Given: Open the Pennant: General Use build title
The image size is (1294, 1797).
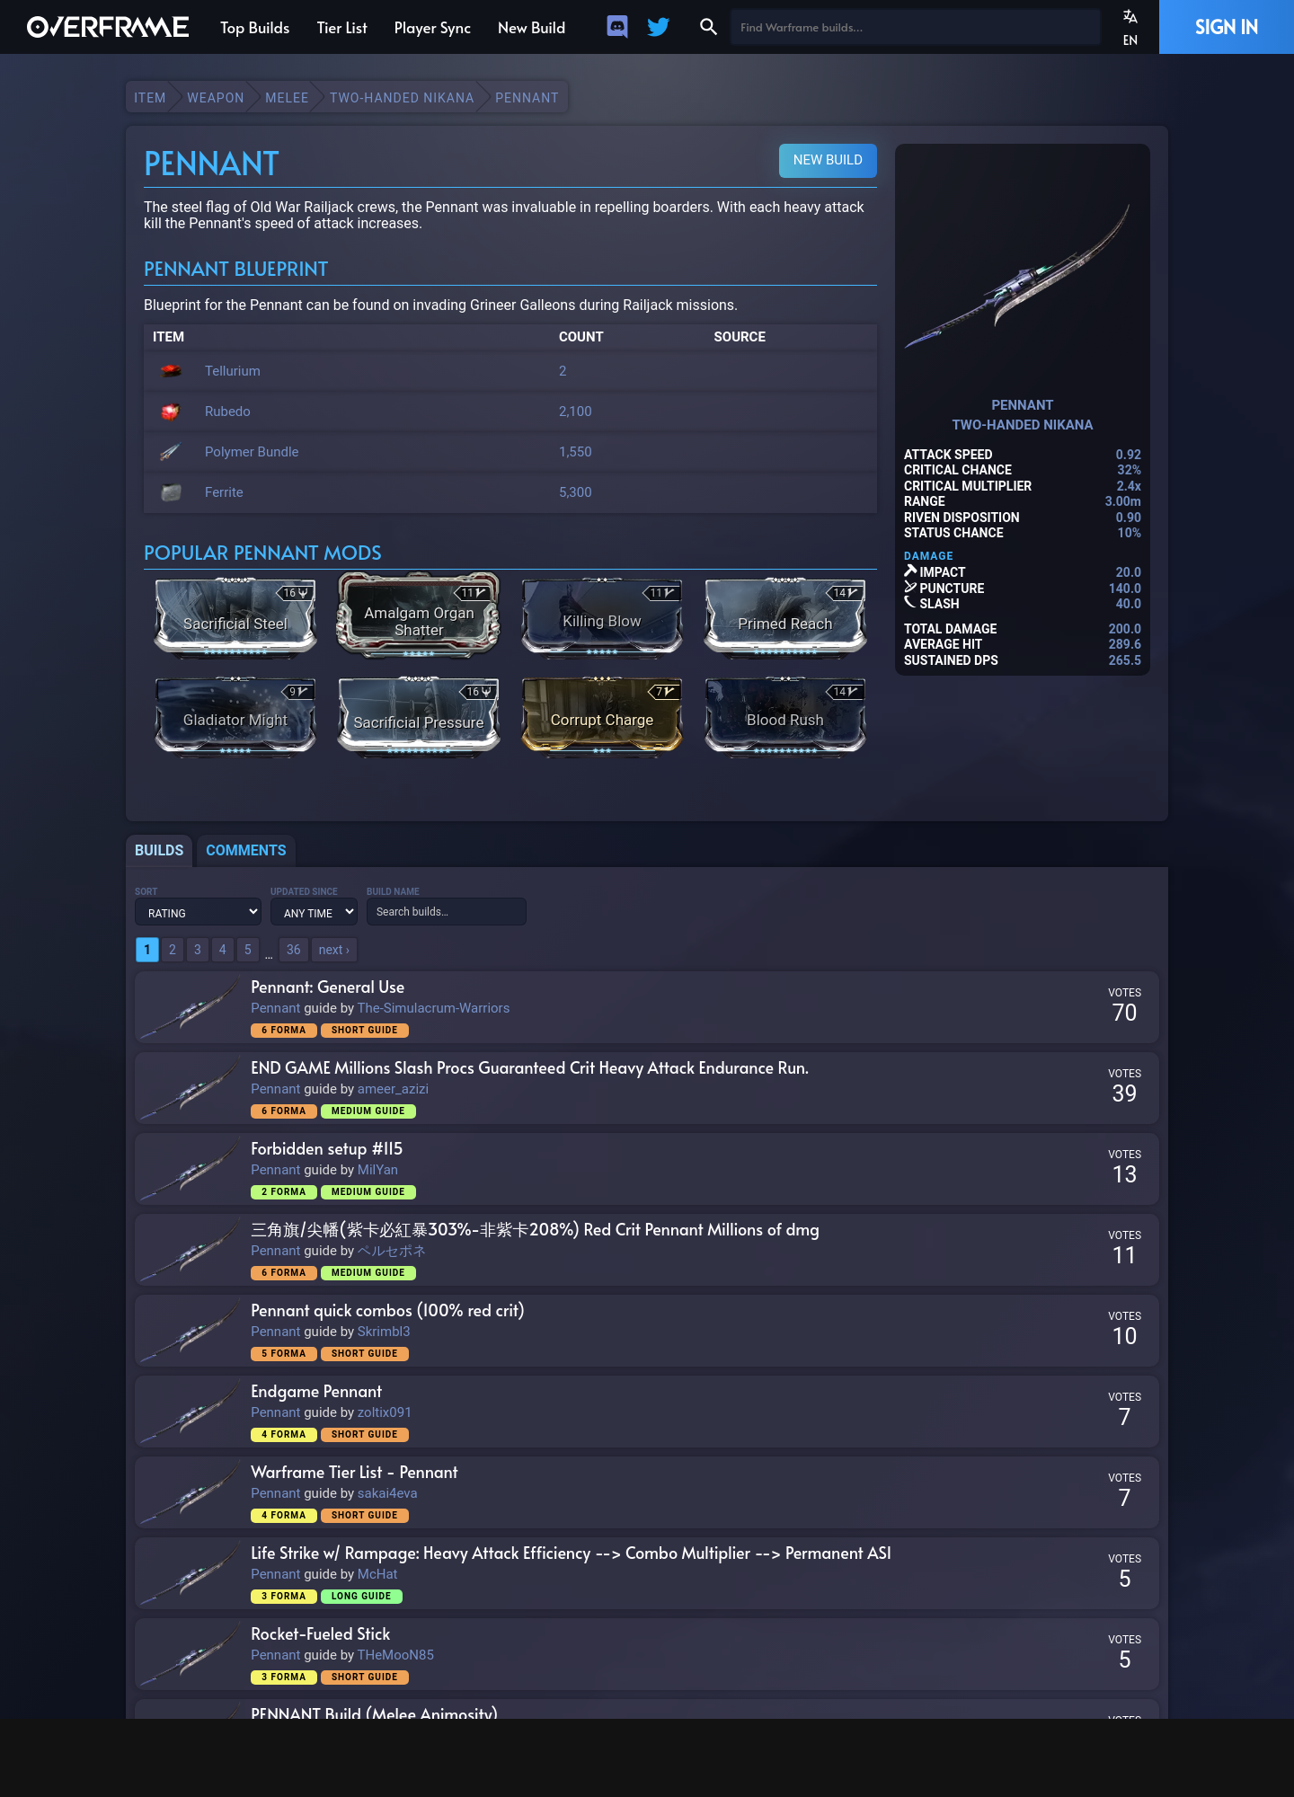Looking at the screenshot, I should (x=328, y=987).
